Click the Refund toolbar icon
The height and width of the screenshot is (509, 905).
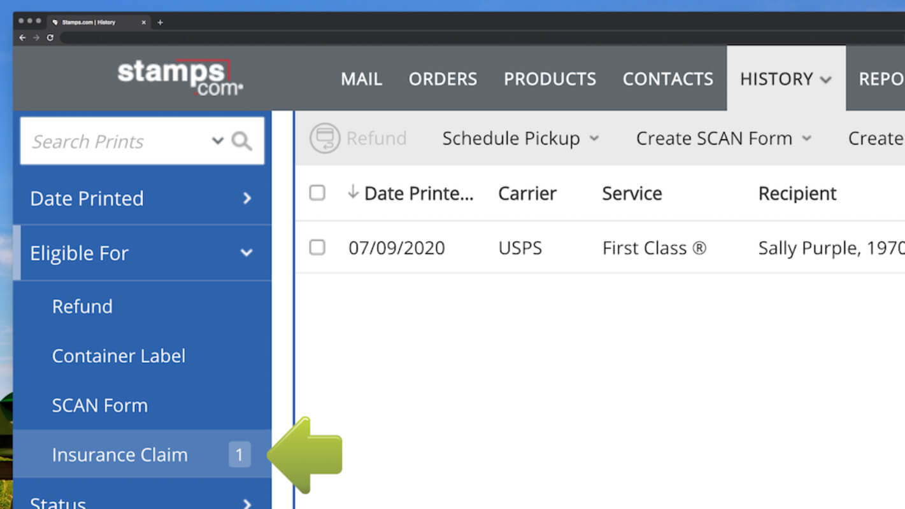pos(325,138)
